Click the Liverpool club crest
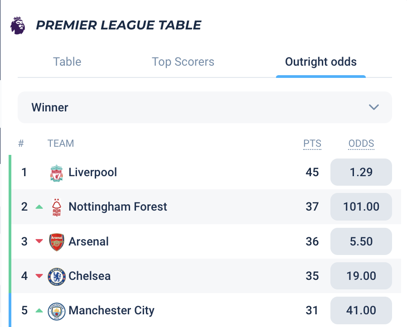The image size is (407, 327). point(57,173)
